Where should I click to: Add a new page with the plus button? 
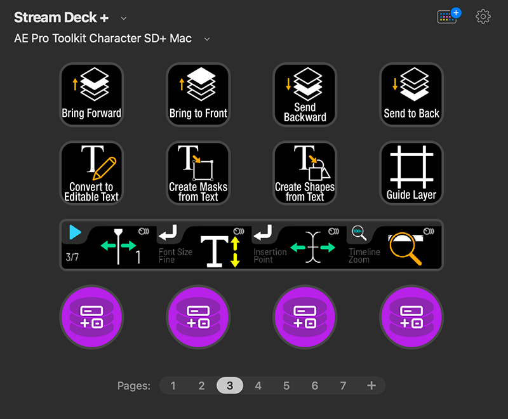(371, 385)
